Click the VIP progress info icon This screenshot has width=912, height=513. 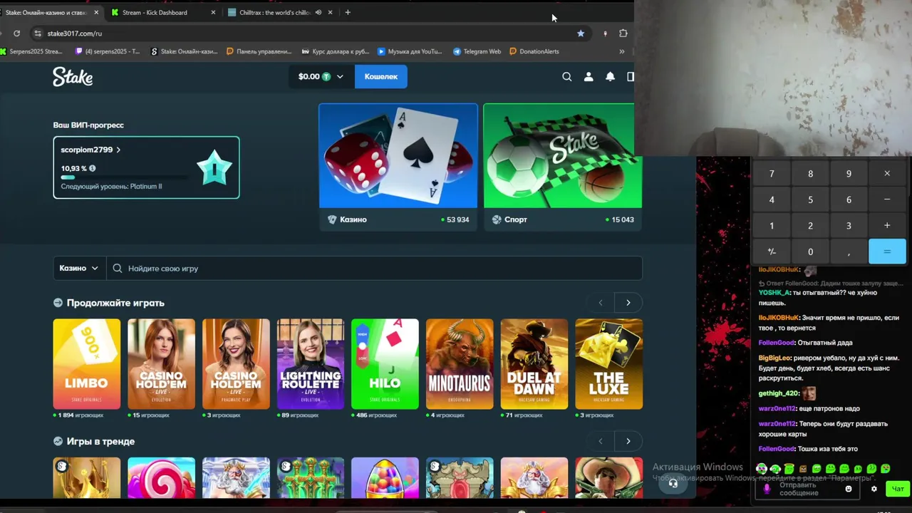pos(92,169)
